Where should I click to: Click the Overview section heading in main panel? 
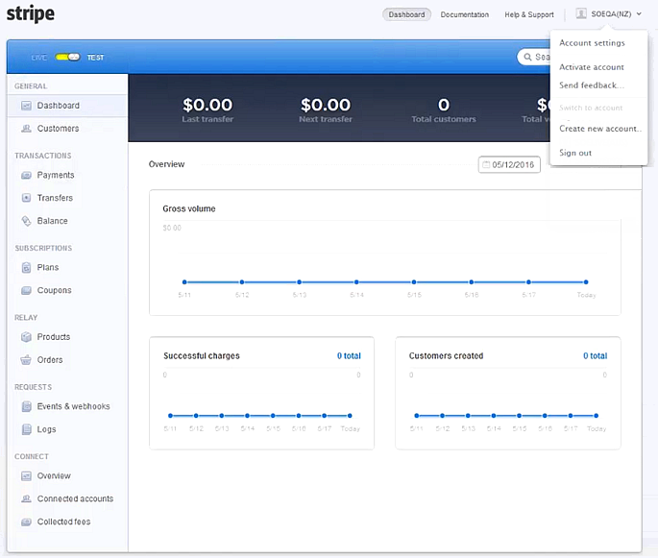[166, 164]
